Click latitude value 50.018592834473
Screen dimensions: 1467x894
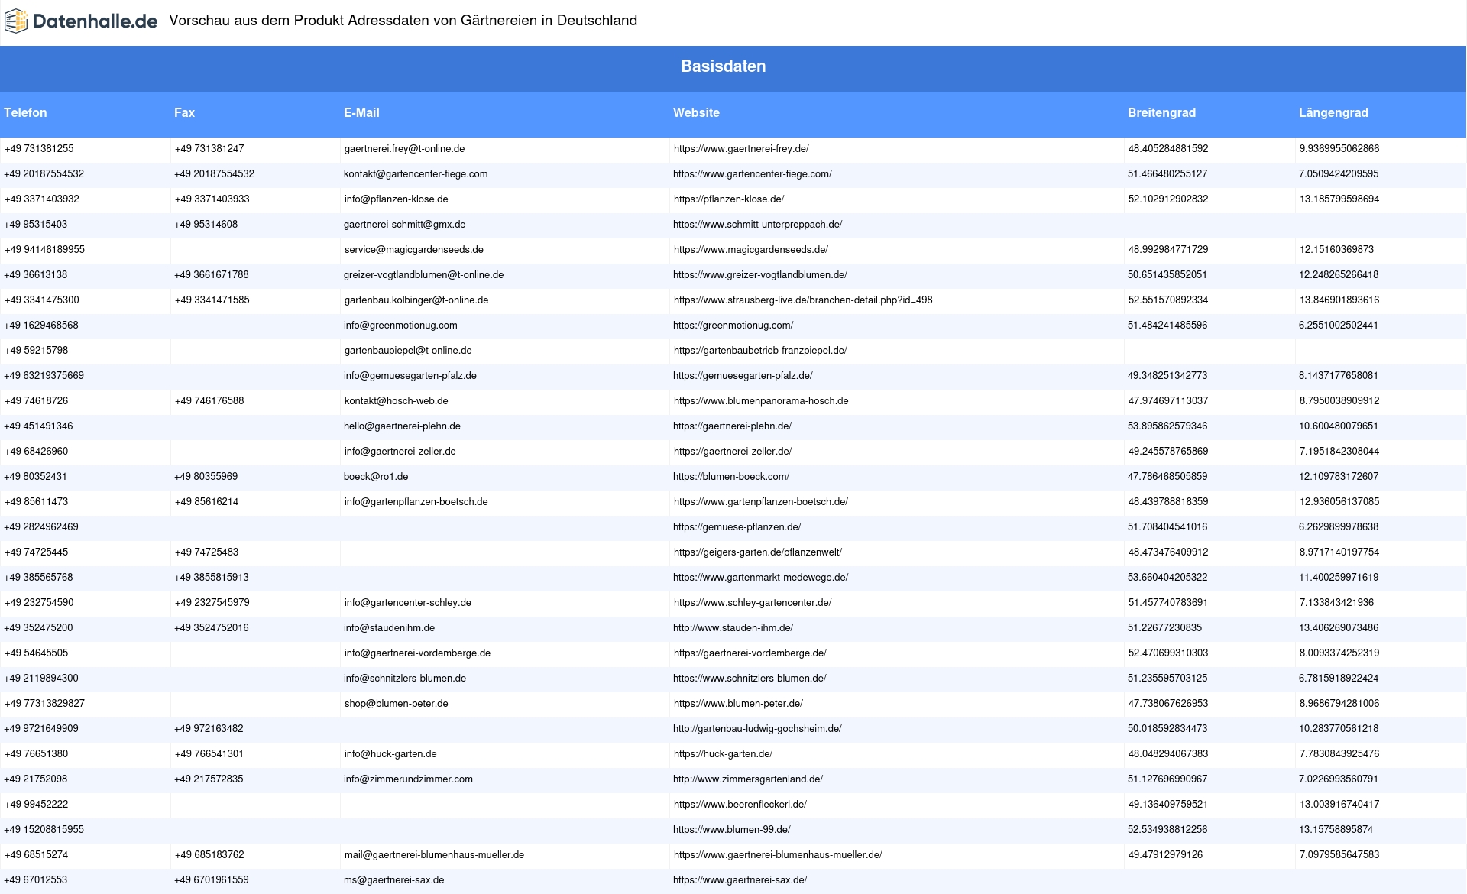point(1167,729)
